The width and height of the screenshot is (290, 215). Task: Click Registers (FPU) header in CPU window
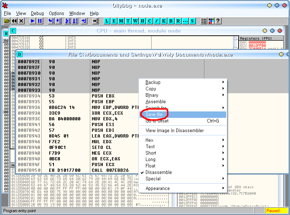(x=261, y=38)
